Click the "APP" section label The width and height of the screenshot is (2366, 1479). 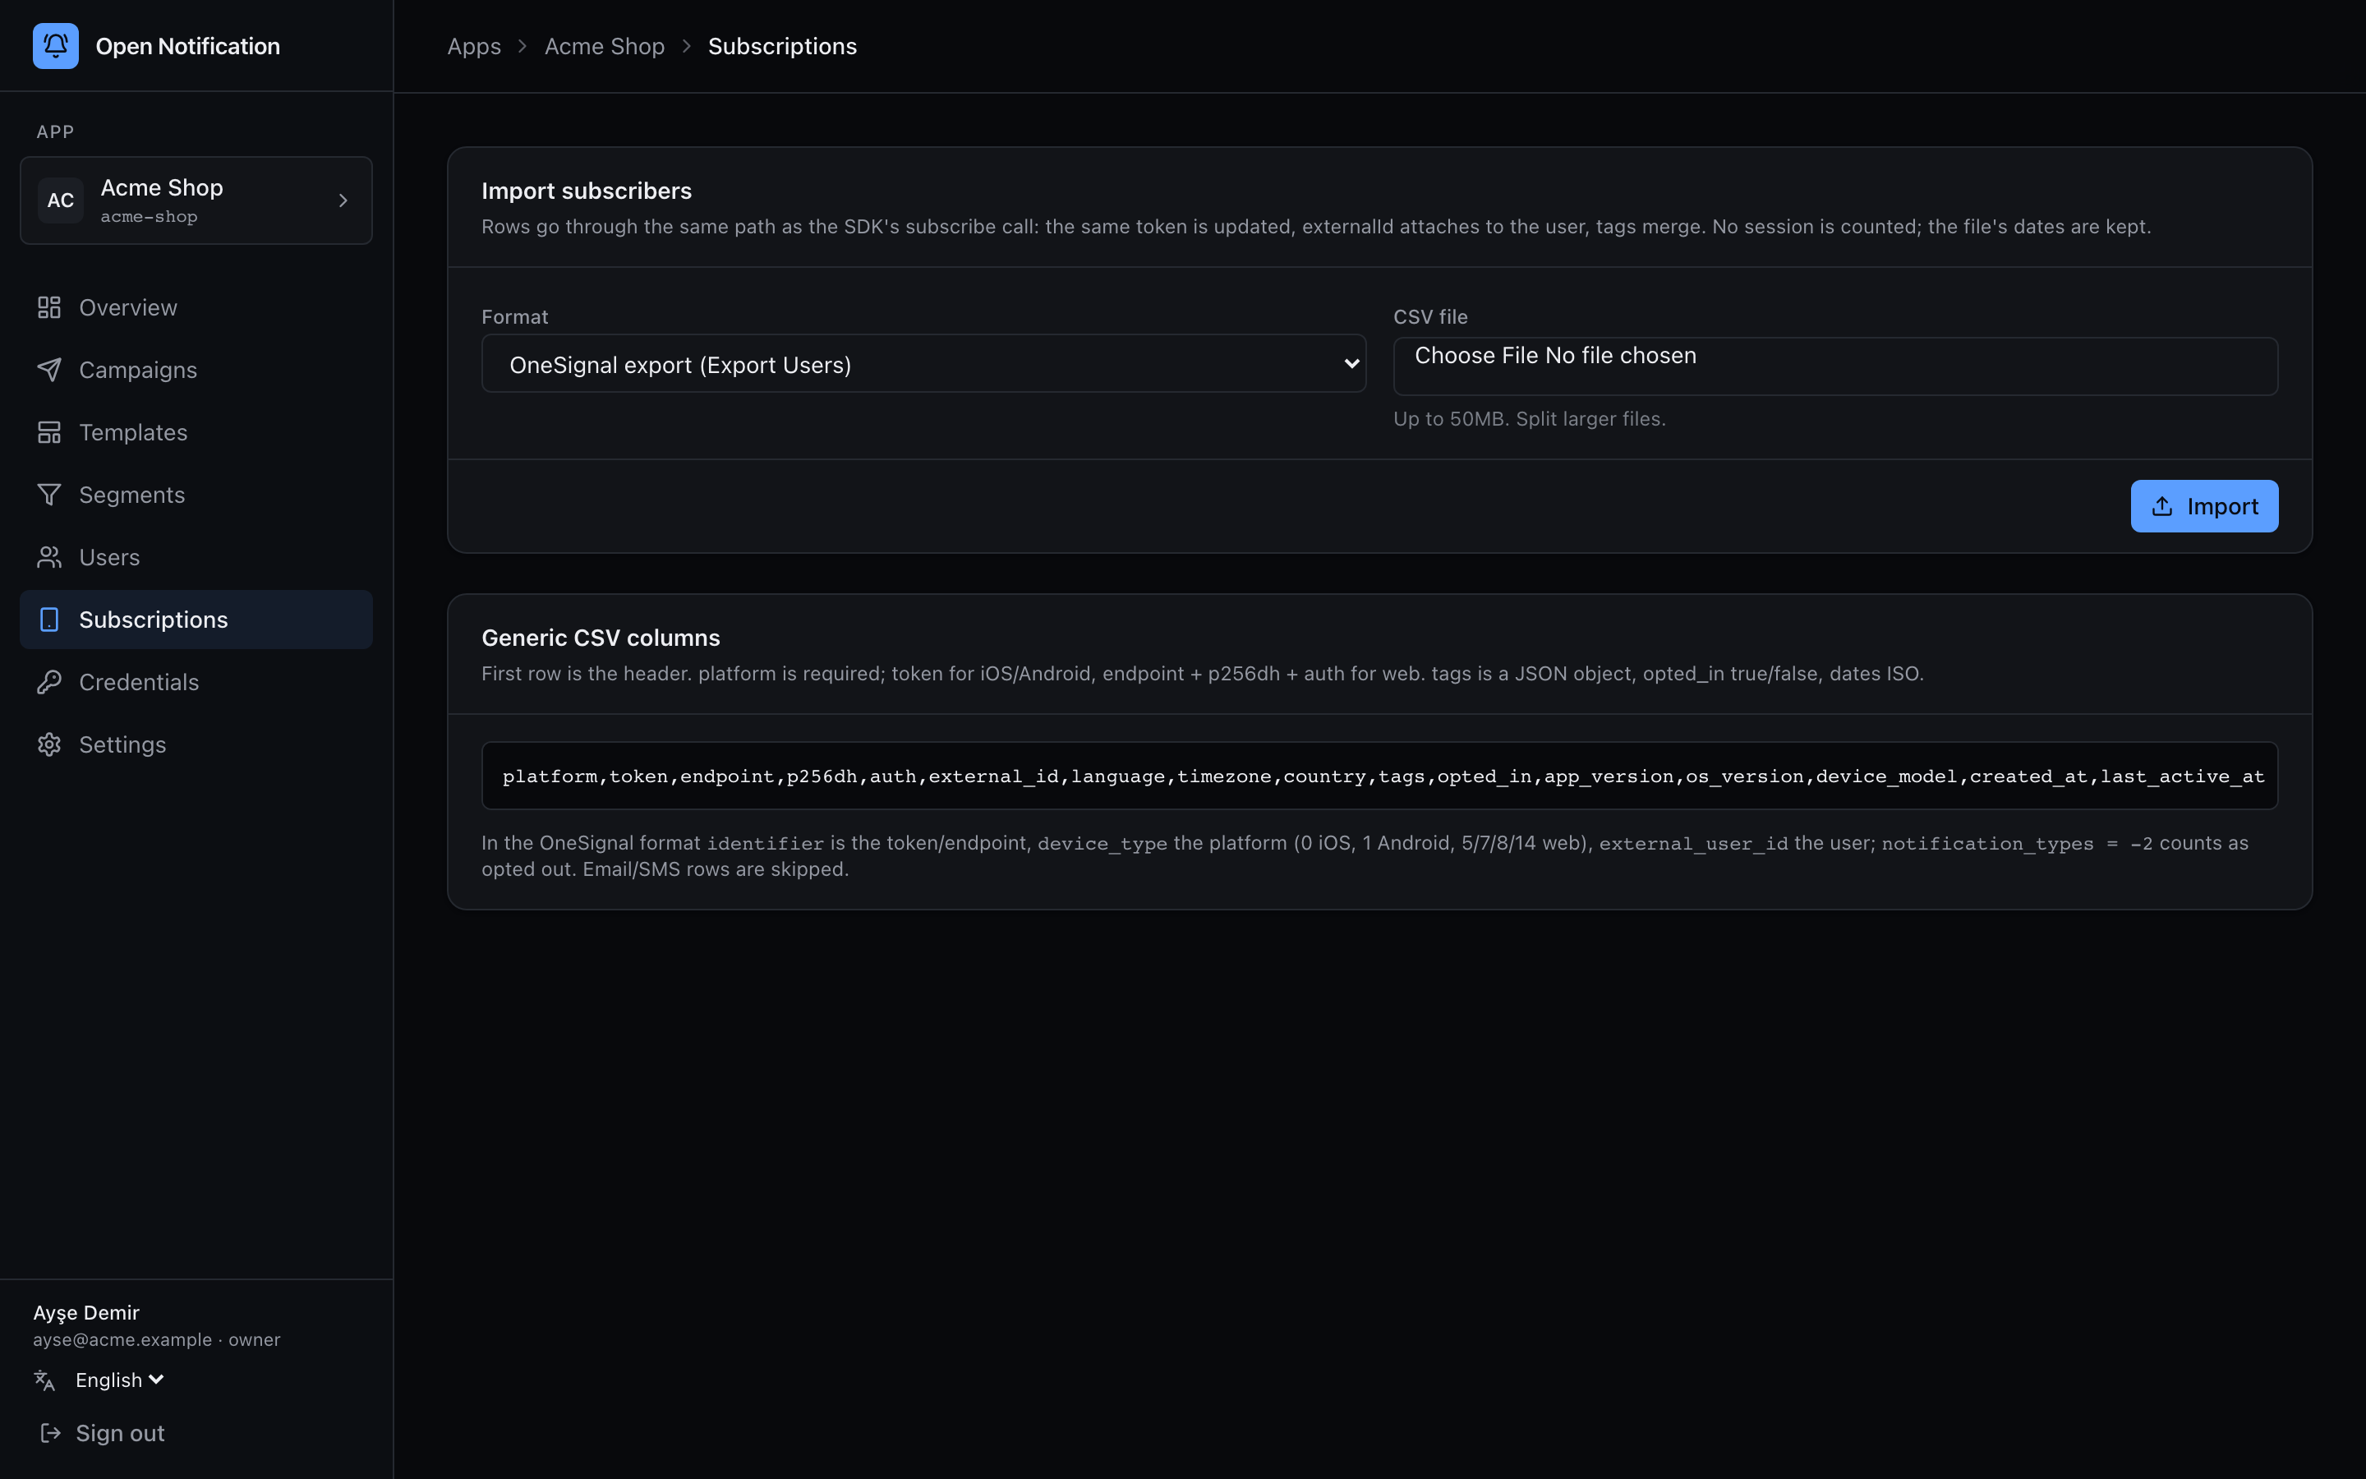[56, 132]
